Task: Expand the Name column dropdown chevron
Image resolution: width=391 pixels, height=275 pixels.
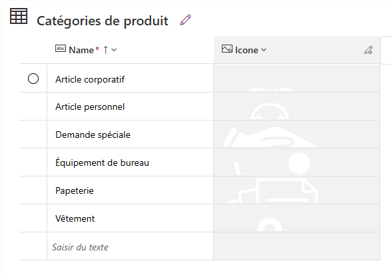Action: click(x=114, y=50)
